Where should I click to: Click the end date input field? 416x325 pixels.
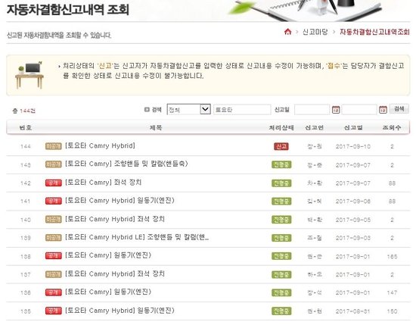(359, 110)
